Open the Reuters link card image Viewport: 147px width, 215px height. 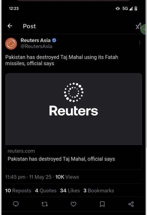click(x=74, y=109)
